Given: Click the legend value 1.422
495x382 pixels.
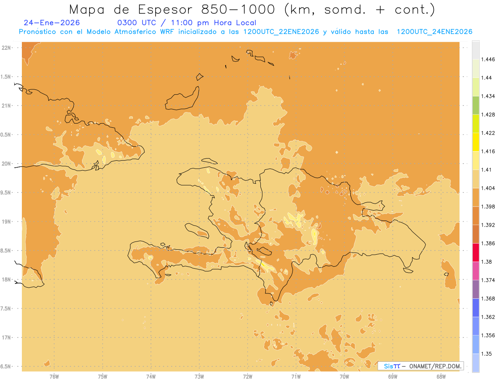Looking at the screenshot, I should point(488,133).
